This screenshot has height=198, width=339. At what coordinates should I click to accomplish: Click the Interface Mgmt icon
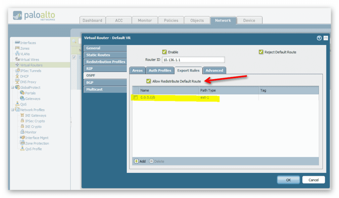point(22,137)
